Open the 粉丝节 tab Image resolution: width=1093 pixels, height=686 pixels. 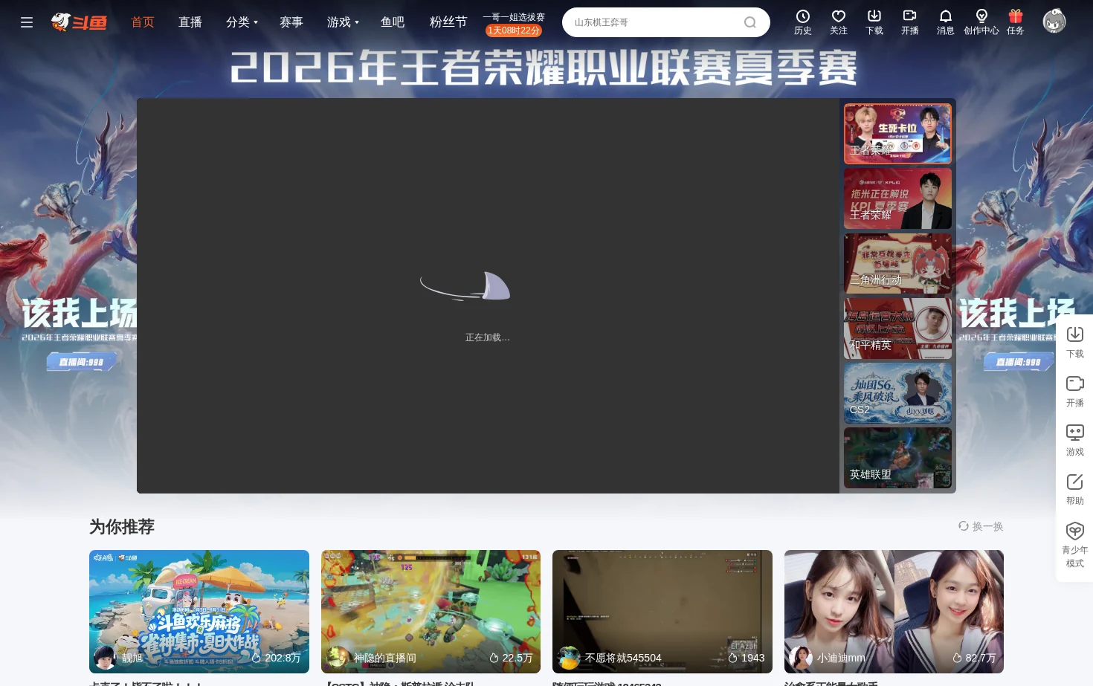point(448,22)
